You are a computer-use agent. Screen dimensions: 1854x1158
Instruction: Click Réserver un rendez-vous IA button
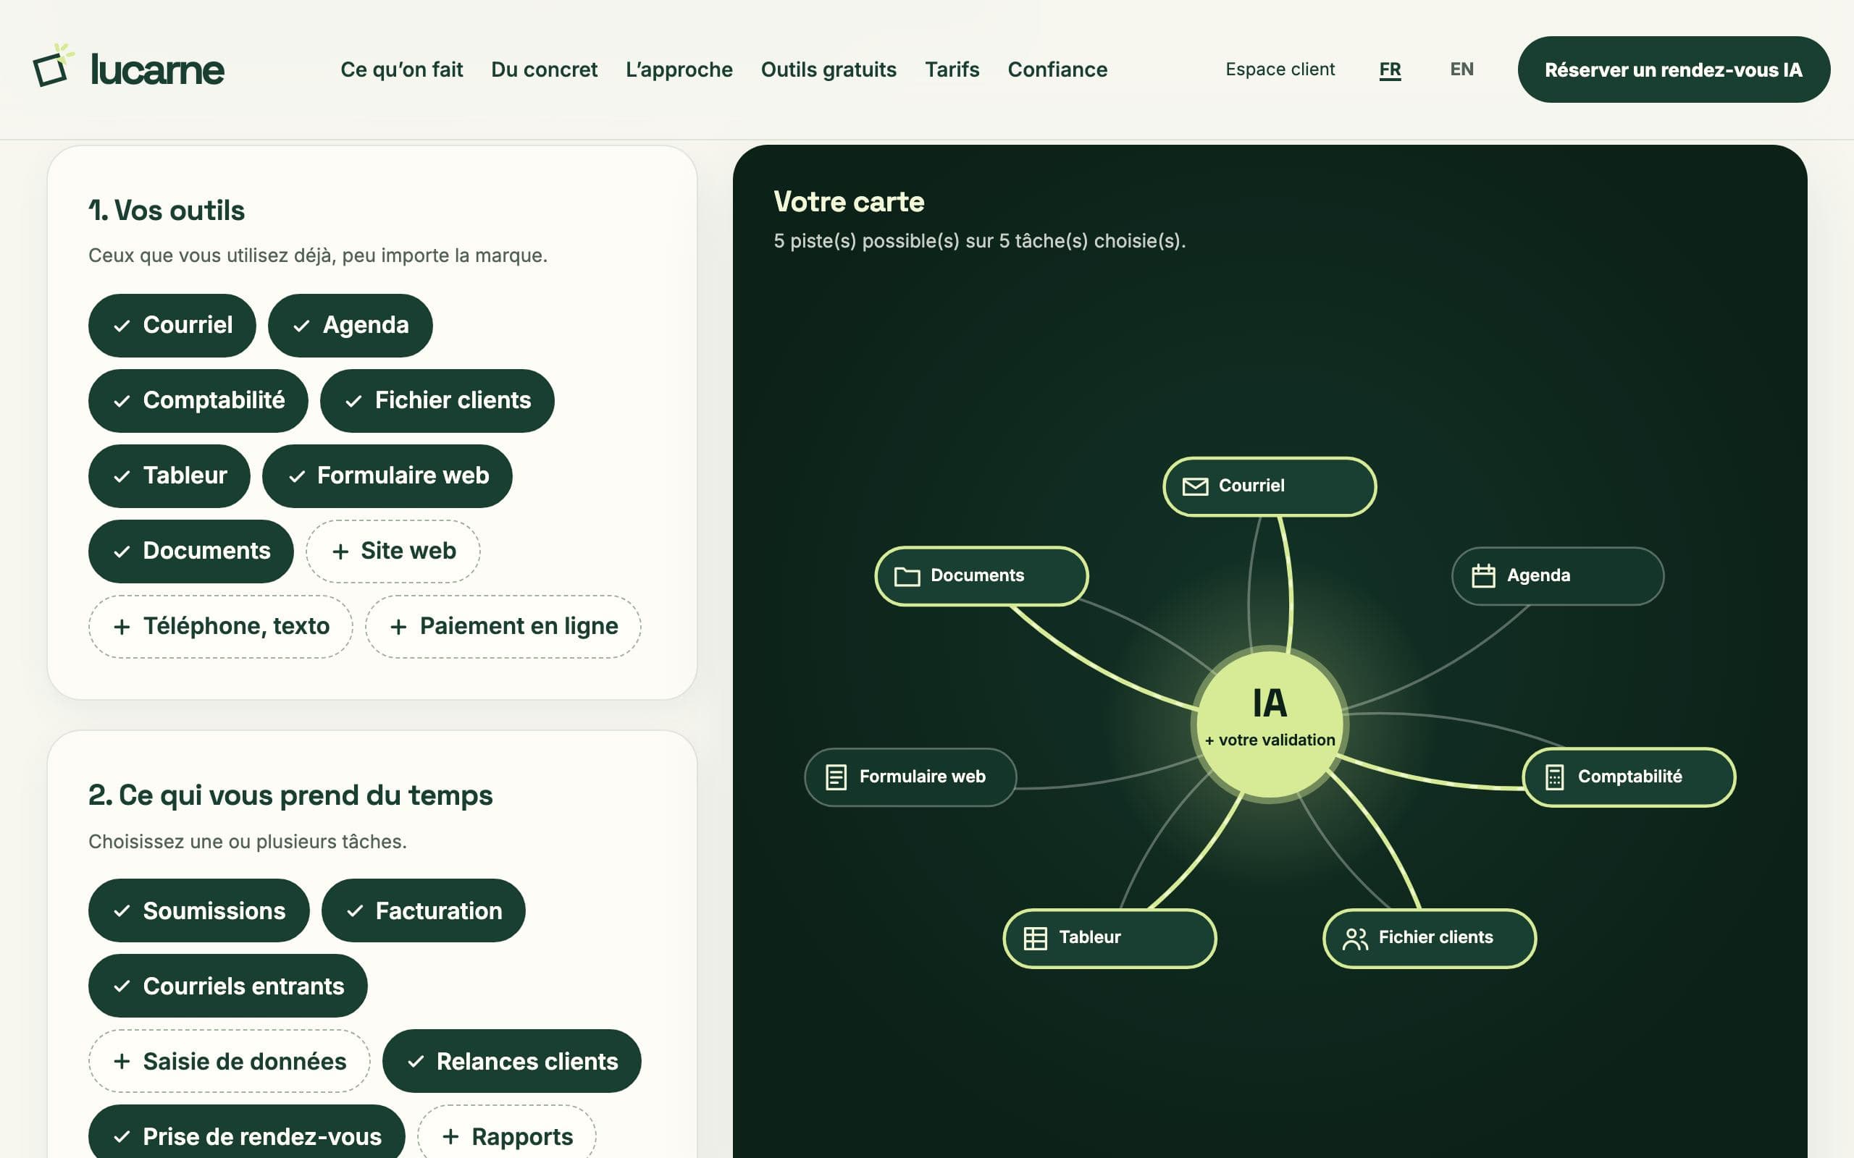(1673, 69)
